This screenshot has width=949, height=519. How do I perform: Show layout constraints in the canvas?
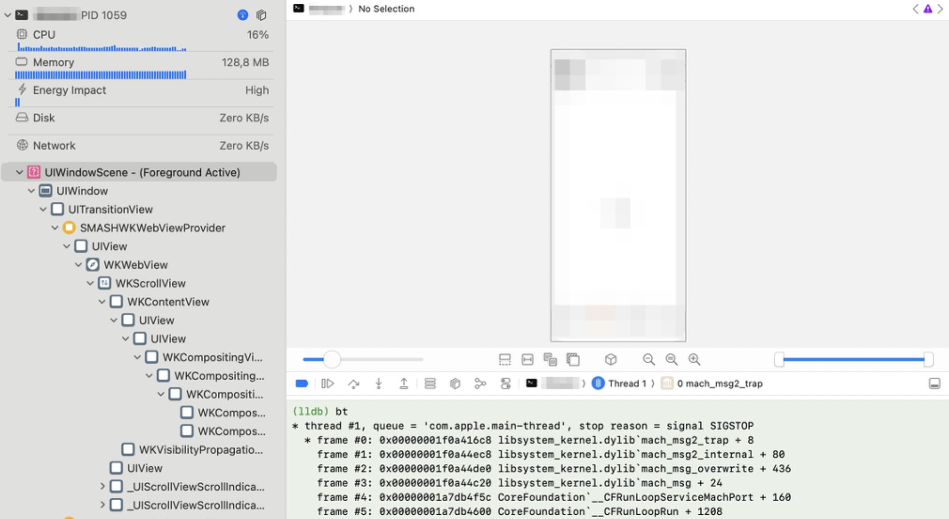(528, 359)
